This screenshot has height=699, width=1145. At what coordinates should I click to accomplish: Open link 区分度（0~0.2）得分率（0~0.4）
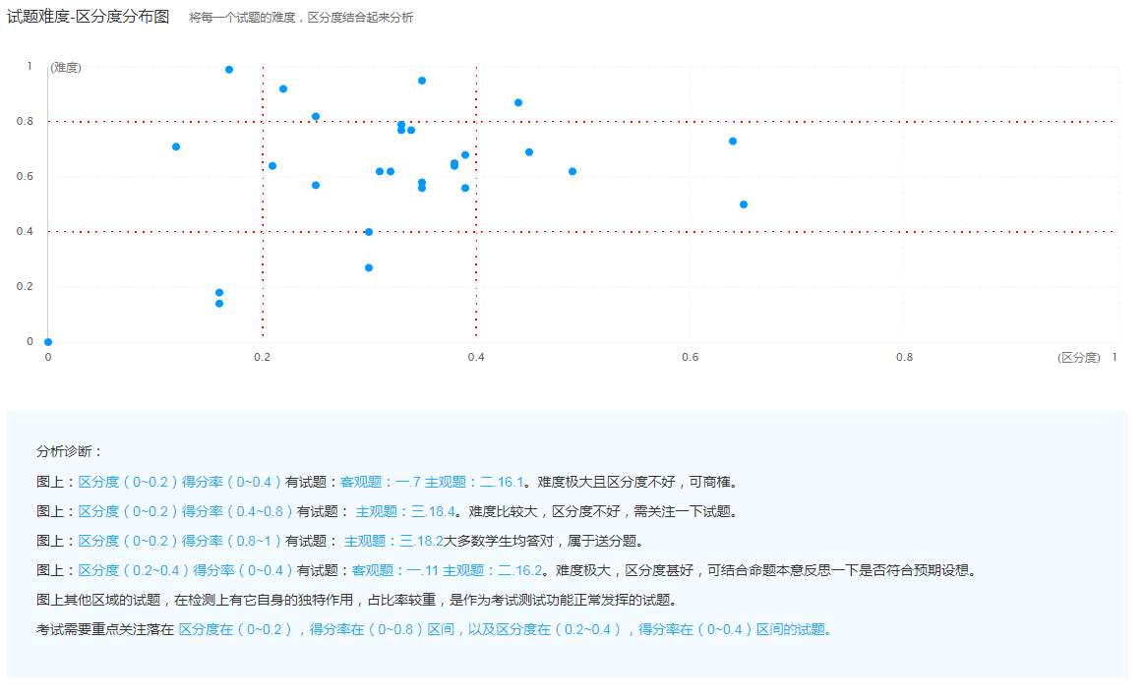click(180, 483)
